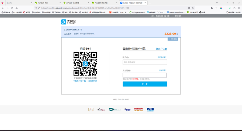Focus the 账户名 account name field
This screenshot has height=131, width=242.
145,62
